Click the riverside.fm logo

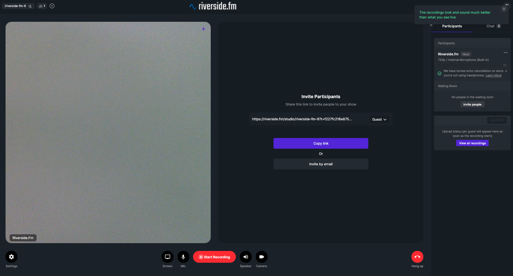click(213, 6)
